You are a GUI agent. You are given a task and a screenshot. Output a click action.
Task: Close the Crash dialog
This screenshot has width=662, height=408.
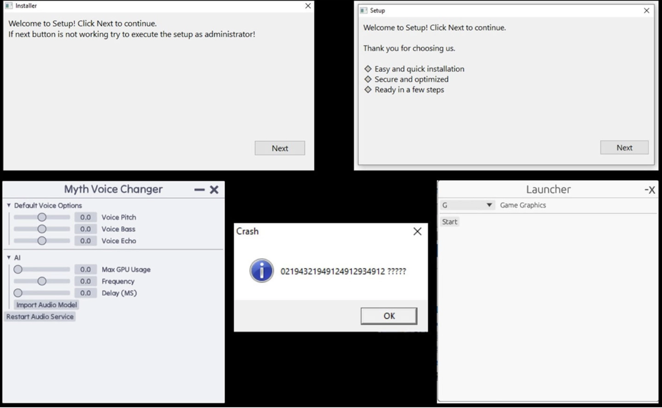(x=417, y=231)
